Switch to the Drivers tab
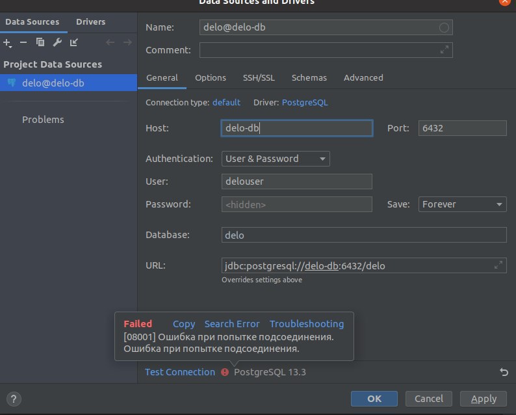 tap(91, 21)
